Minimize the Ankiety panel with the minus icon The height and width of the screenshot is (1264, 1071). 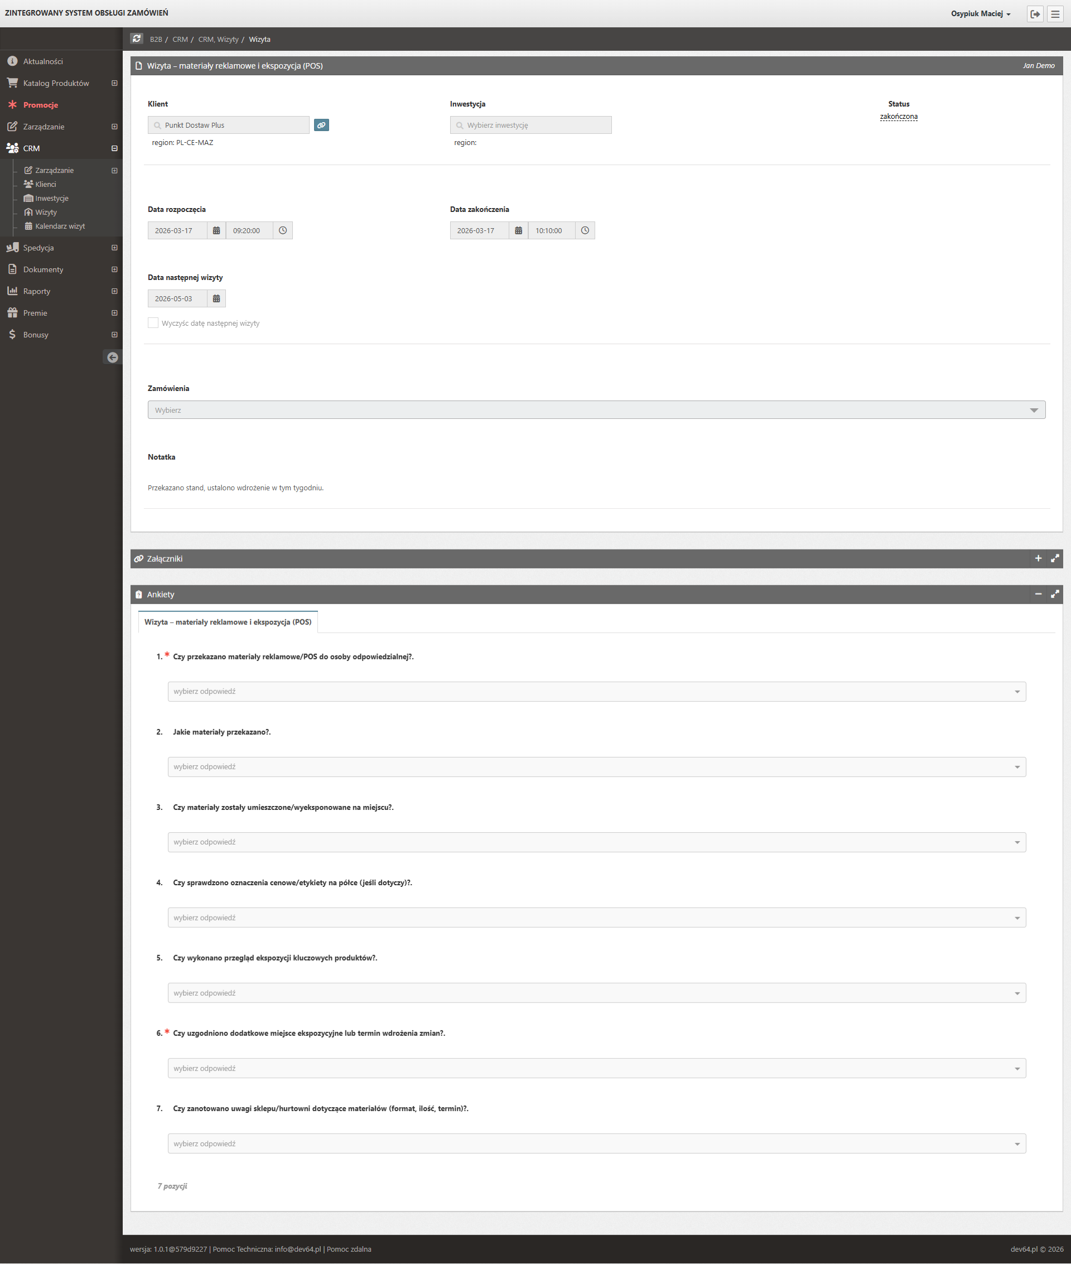tap(1038, 595)
